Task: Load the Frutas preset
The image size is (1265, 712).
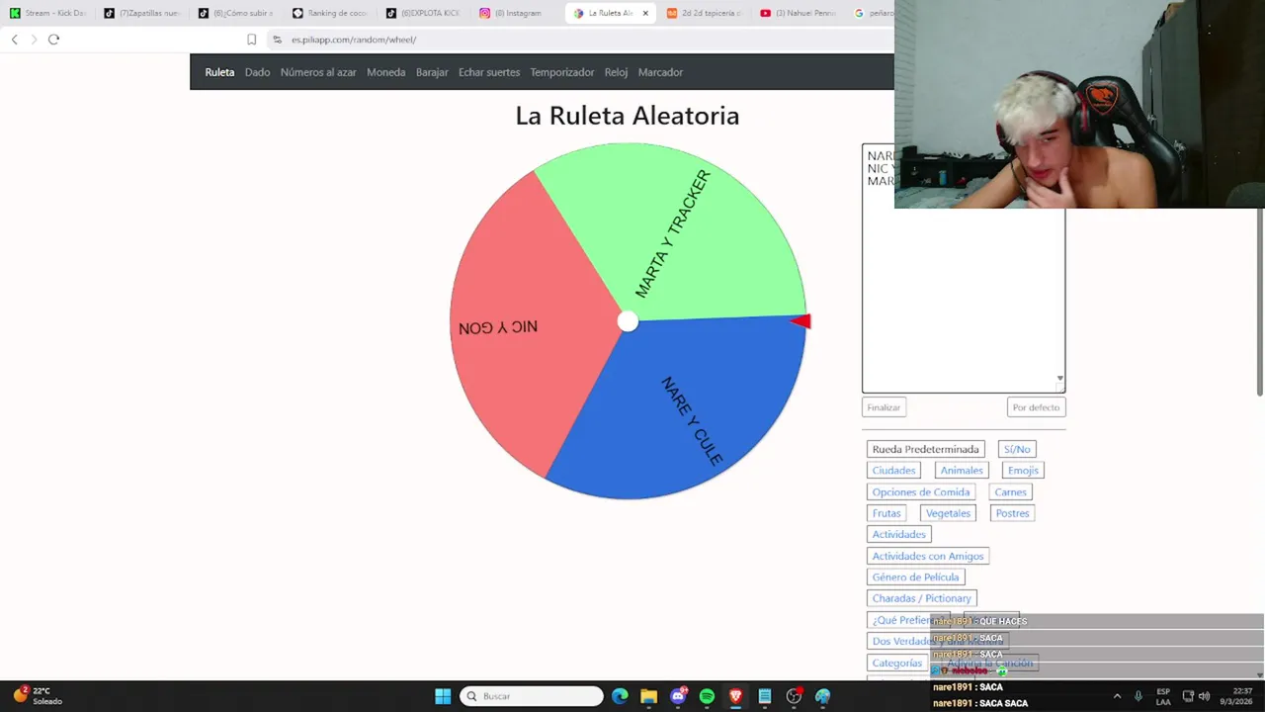Action: pyautogui.click(x=886, y=513)
